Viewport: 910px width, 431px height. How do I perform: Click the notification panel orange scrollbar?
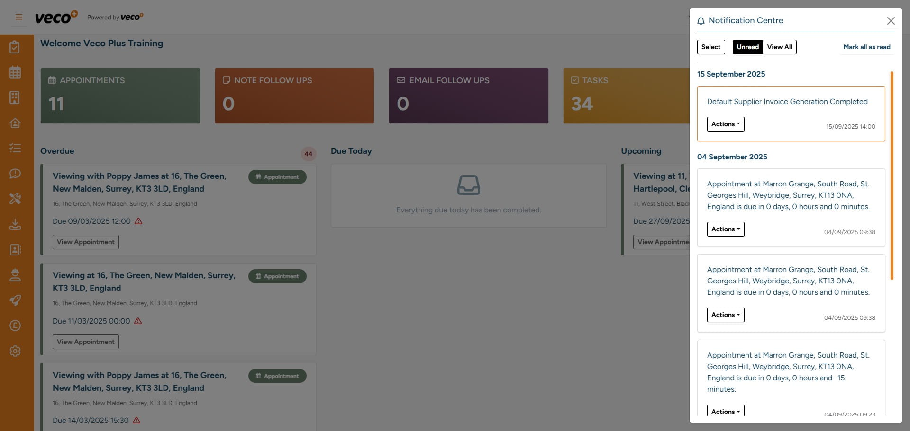click(x=892, y=175)
